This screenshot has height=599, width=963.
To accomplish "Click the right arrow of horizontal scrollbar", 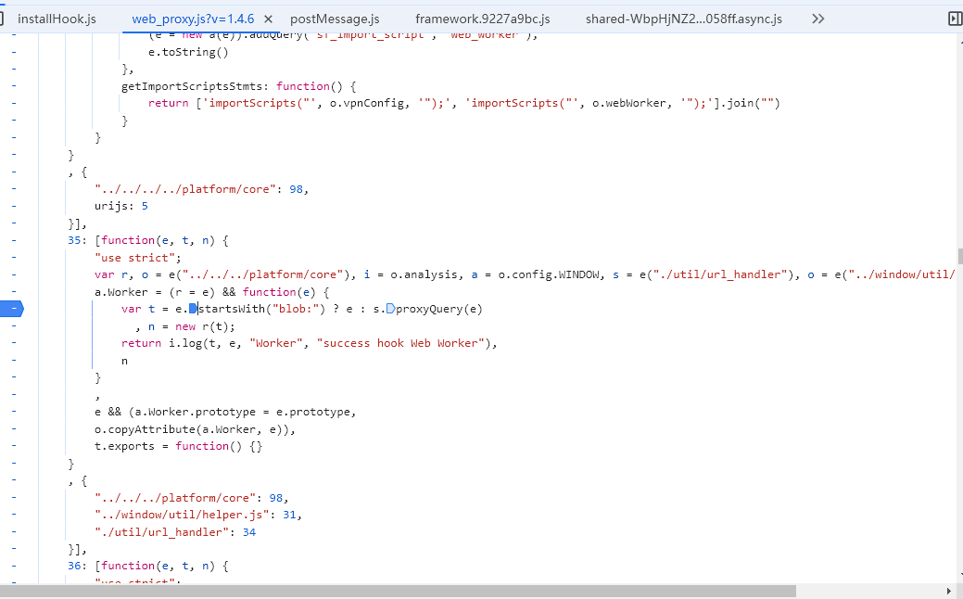I will (947, 591).
